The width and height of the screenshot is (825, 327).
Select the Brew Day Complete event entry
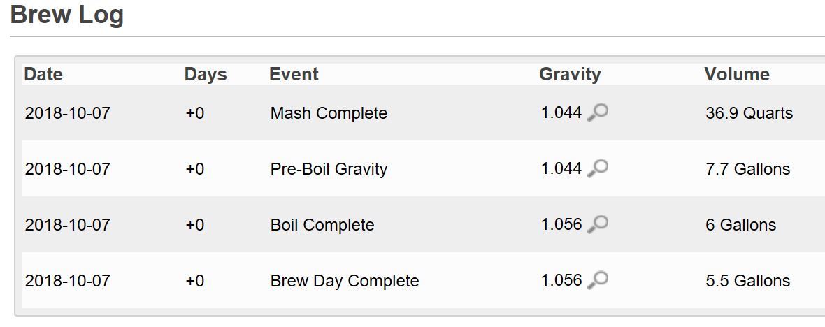coord(345,281)
